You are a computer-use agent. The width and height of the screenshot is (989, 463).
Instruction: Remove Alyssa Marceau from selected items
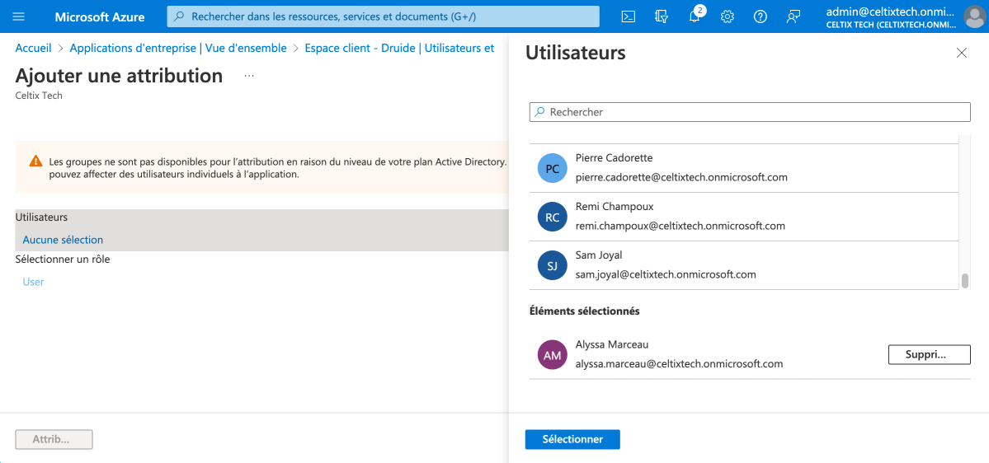pyautogui.click(x=929, y=354)
